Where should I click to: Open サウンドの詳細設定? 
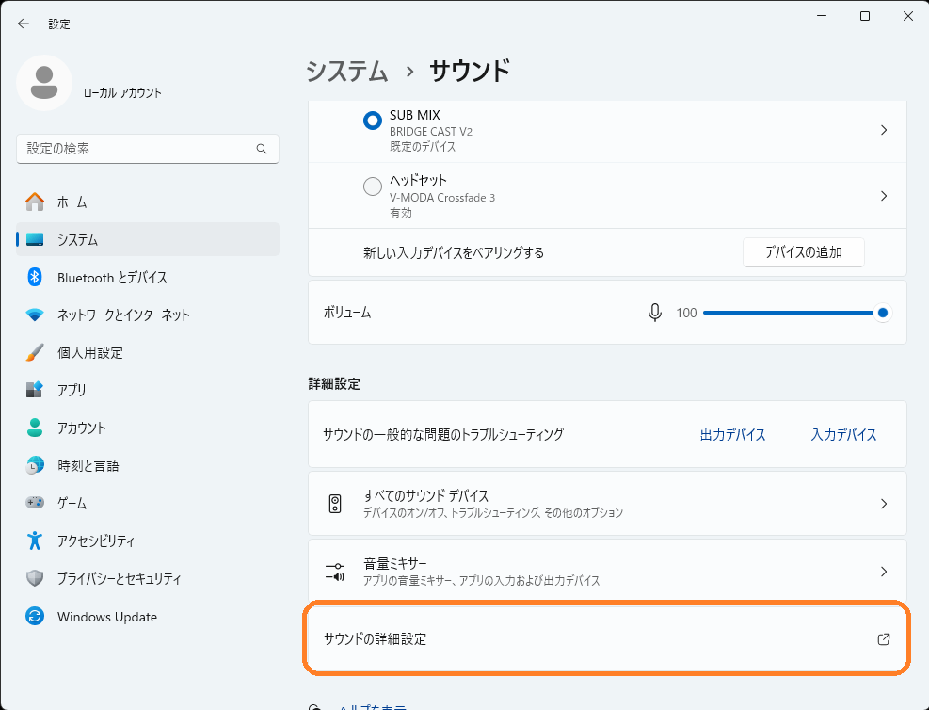click(607, 638)
